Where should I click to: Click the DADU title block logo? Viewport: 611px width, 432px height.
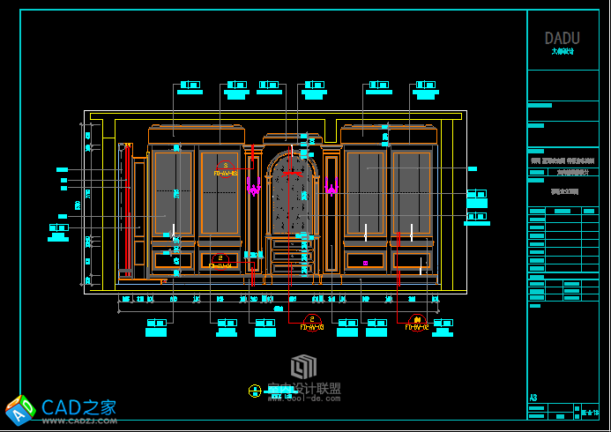[563, 39]
